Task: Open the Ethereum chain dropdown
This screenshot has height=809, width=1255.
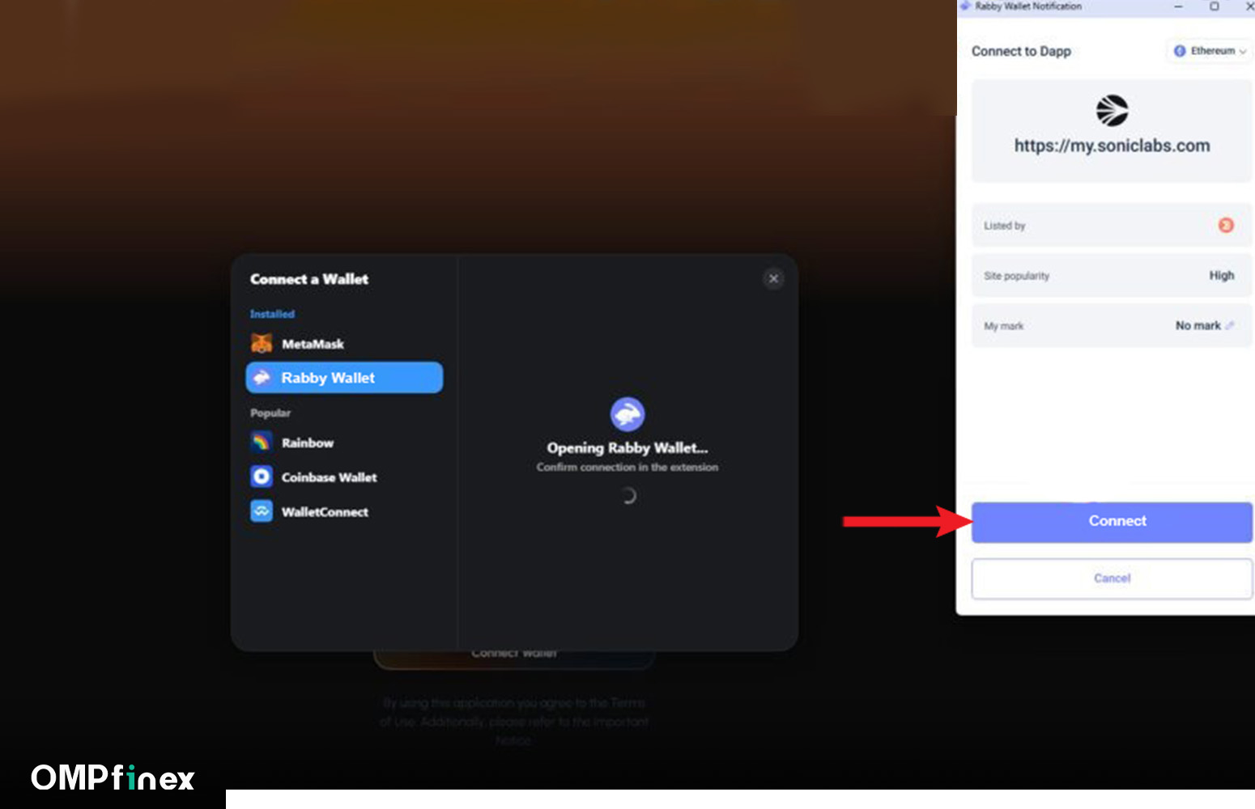Action: tap(1209, 51)
